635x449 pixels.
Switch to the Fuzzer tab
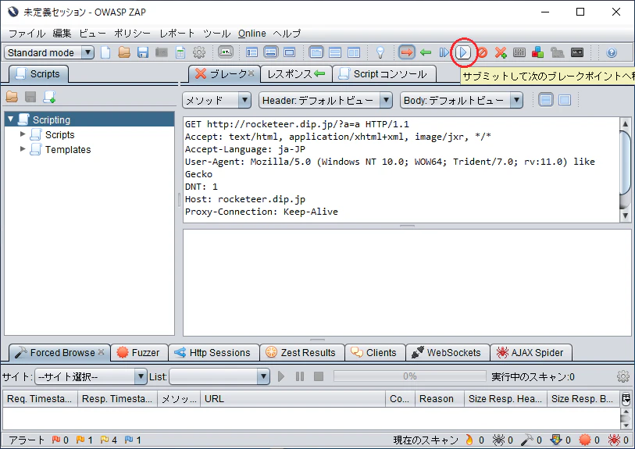(x=139, y=353)
